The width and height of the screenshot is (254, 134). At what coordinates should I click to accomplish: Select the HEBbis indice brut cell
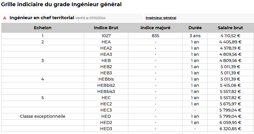coord(106,79)
